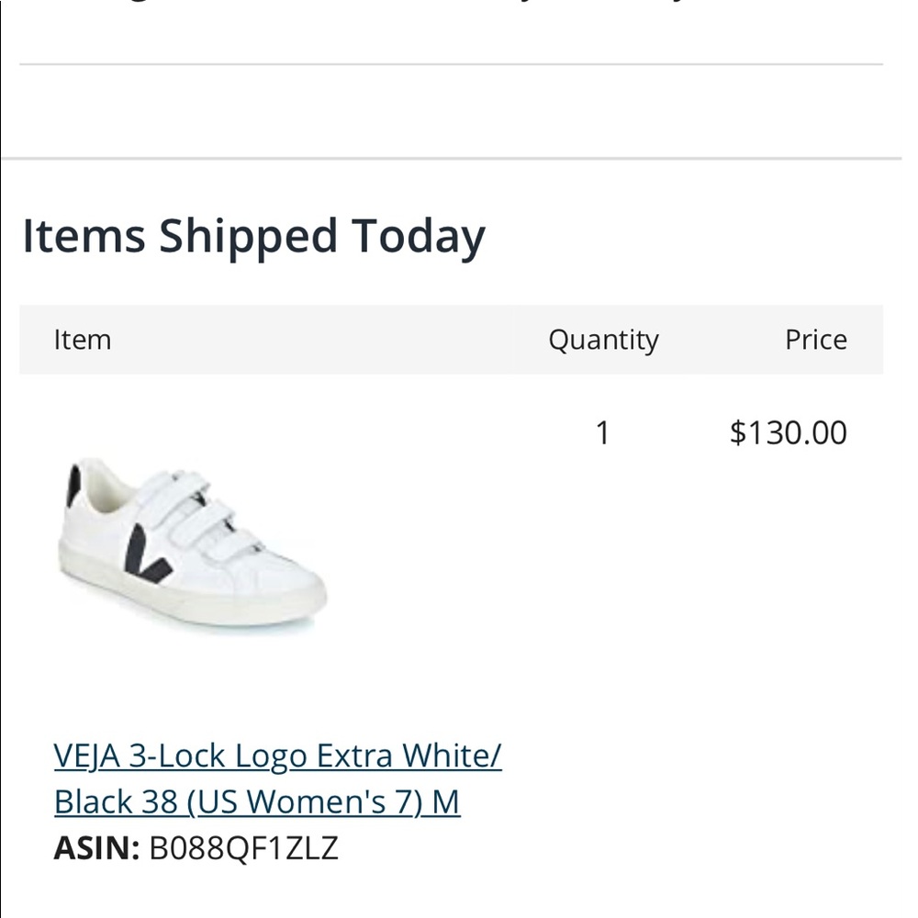Select the Items Shipped Today heading
The image size is (918, 918).
click(x=253, y=236)
